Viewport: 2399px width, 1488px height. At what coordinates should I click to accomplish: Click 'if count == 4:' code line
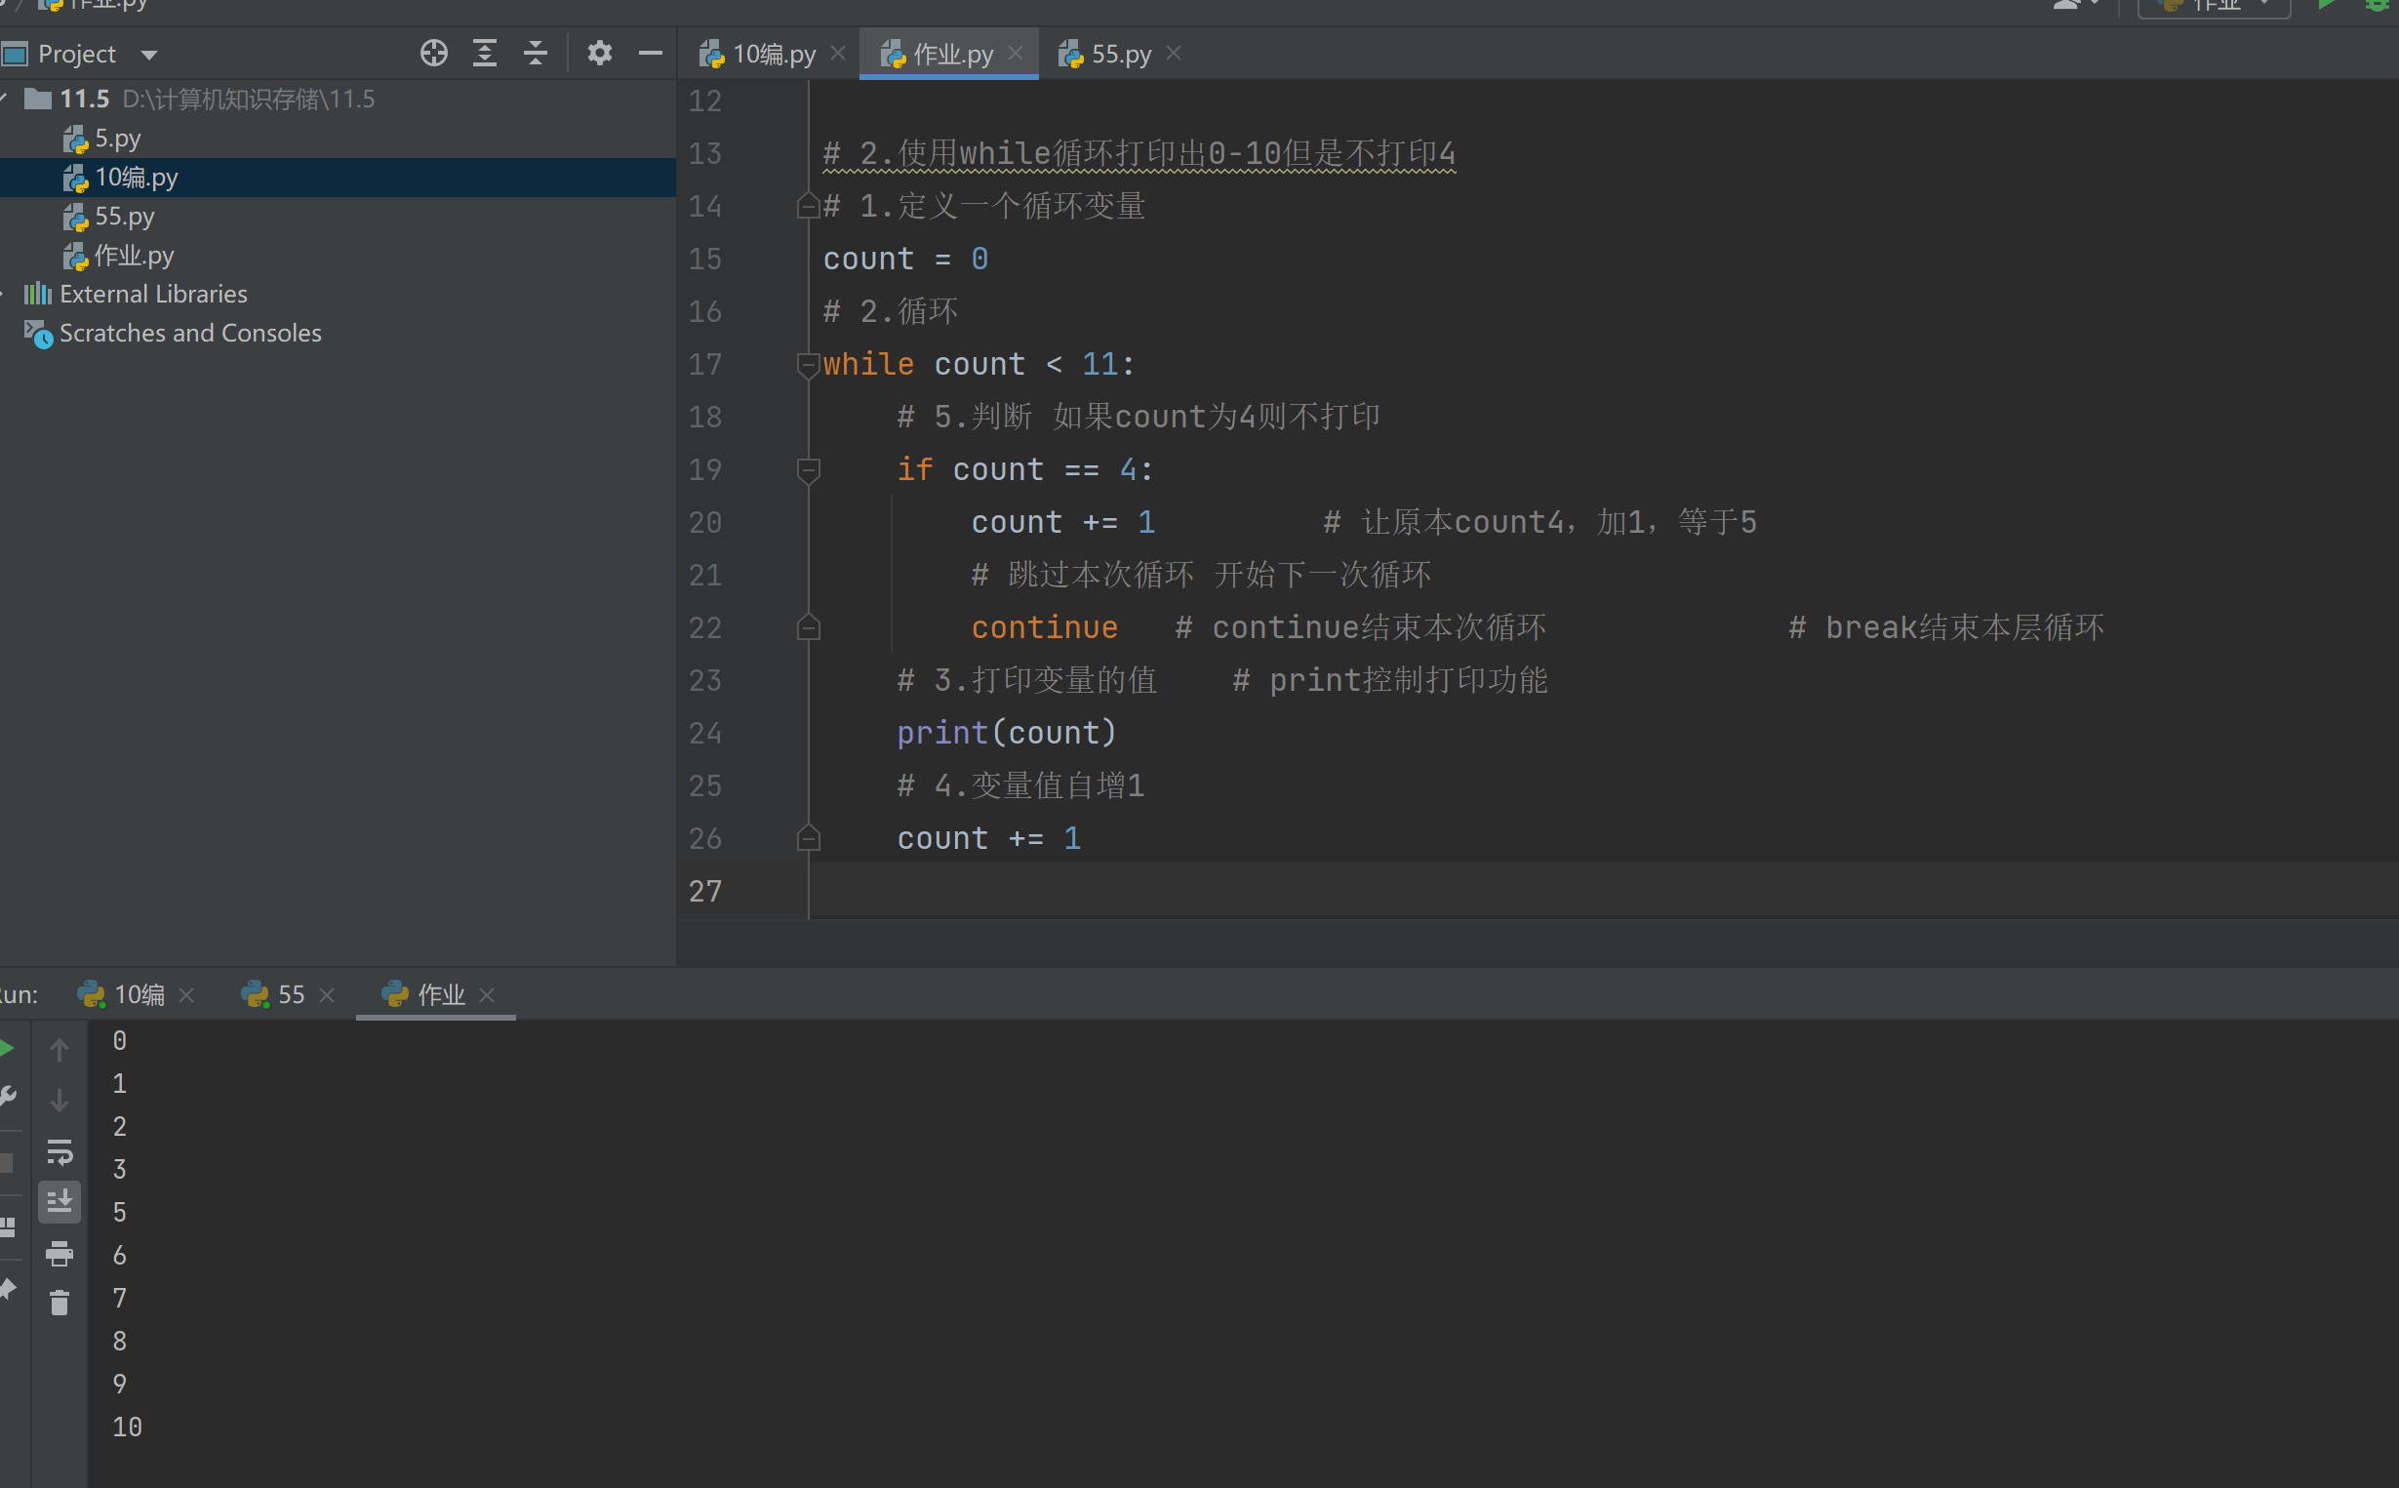[1023, 470]
